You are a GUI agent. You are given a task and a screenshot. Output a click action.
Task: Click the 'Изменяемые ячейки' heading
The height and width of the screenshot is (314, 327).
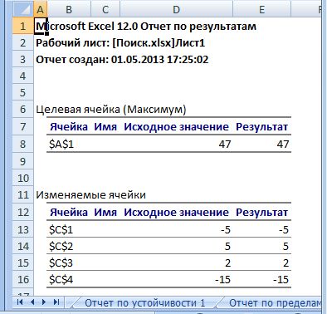click(90, 195)
